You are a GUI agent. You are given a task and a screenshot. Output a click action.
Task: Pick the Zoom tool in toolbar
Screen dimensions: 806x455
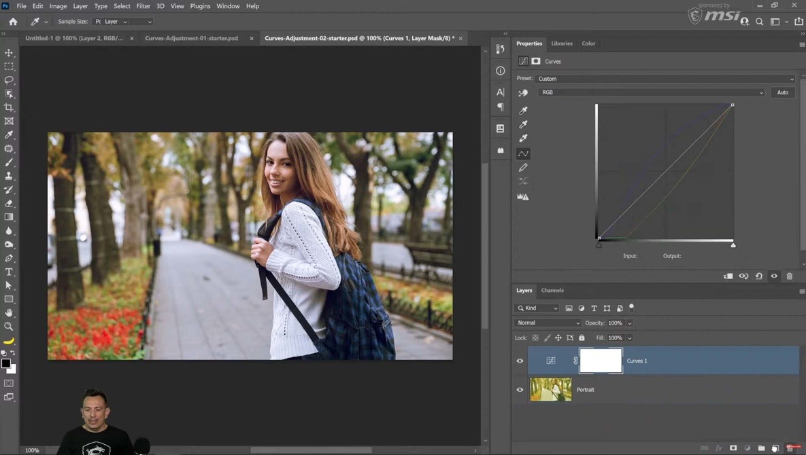pos(9,327)
